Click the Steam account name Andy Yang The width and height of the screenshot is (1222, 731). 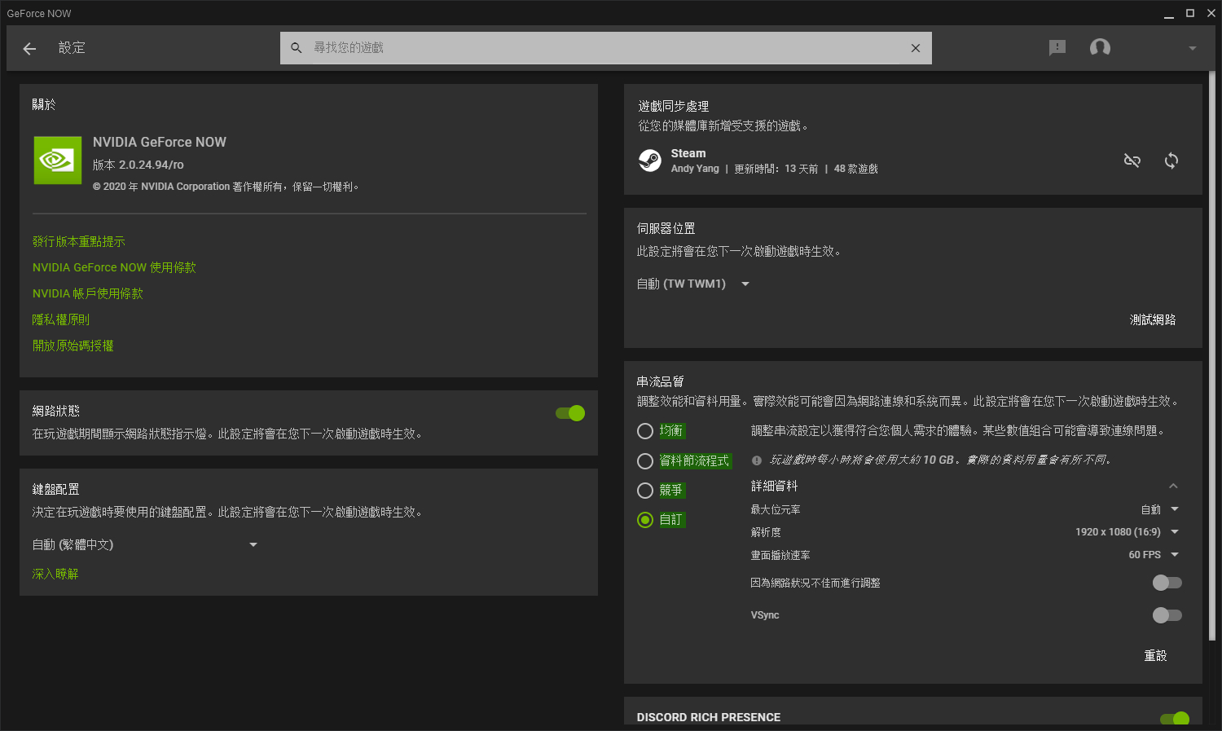point(695,169)
